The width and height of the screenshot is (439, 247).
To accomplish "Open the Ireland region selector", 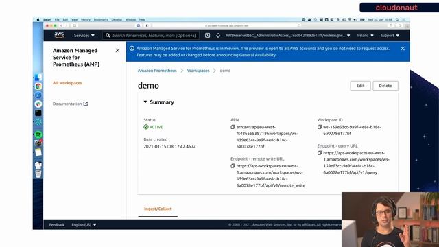I will pos(365,36).
